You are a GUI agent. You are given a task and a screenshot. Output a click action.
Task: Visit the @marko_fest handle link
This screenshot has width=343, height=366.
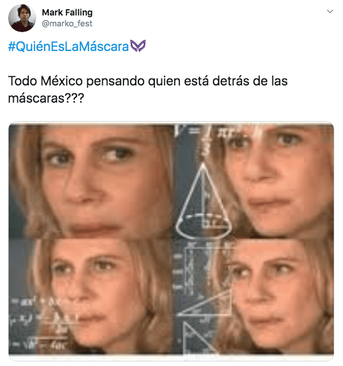[67, 24]
